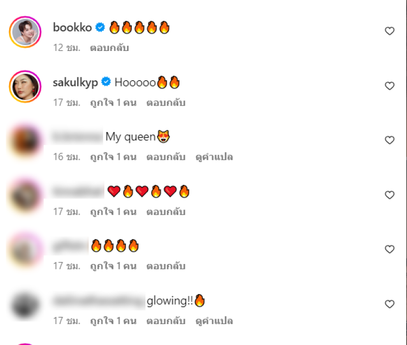Tap the heart beside My queen comment

click(x=389, y=140)
